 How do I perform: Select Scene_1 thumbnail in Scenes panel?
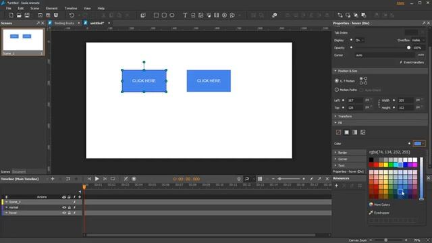pos(23,42)
